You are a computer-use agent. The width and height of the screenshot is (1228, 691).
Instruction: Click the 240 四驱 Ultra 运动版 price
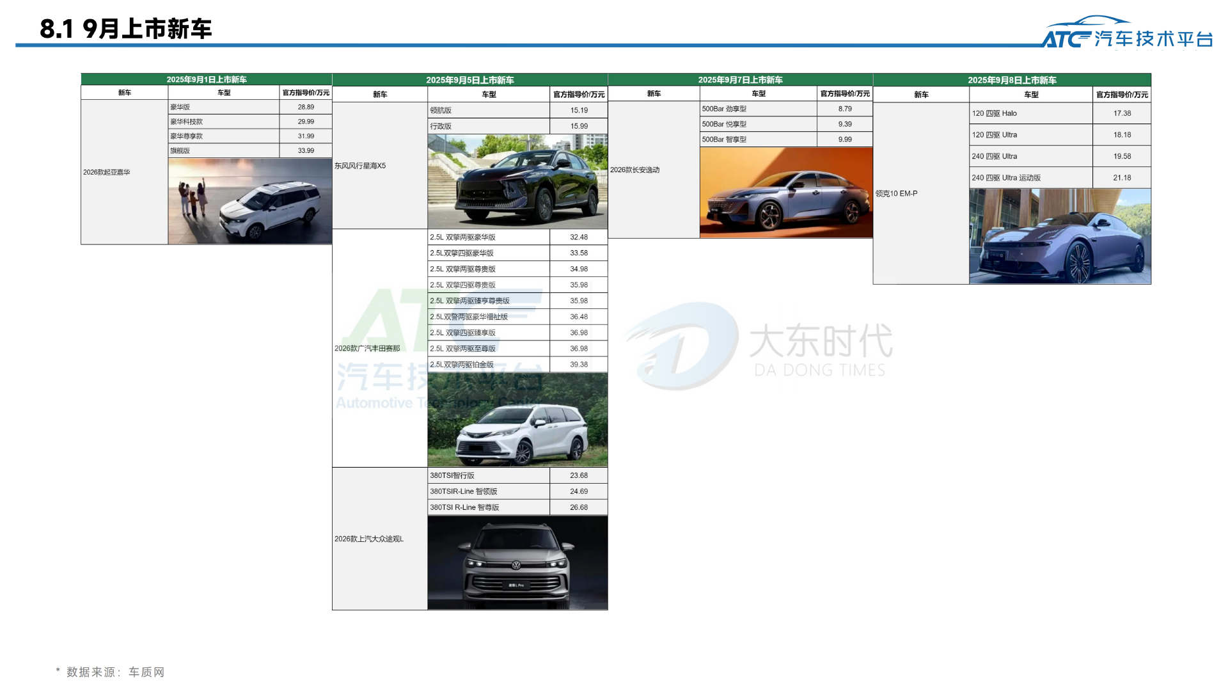(x=1121, y=177)
